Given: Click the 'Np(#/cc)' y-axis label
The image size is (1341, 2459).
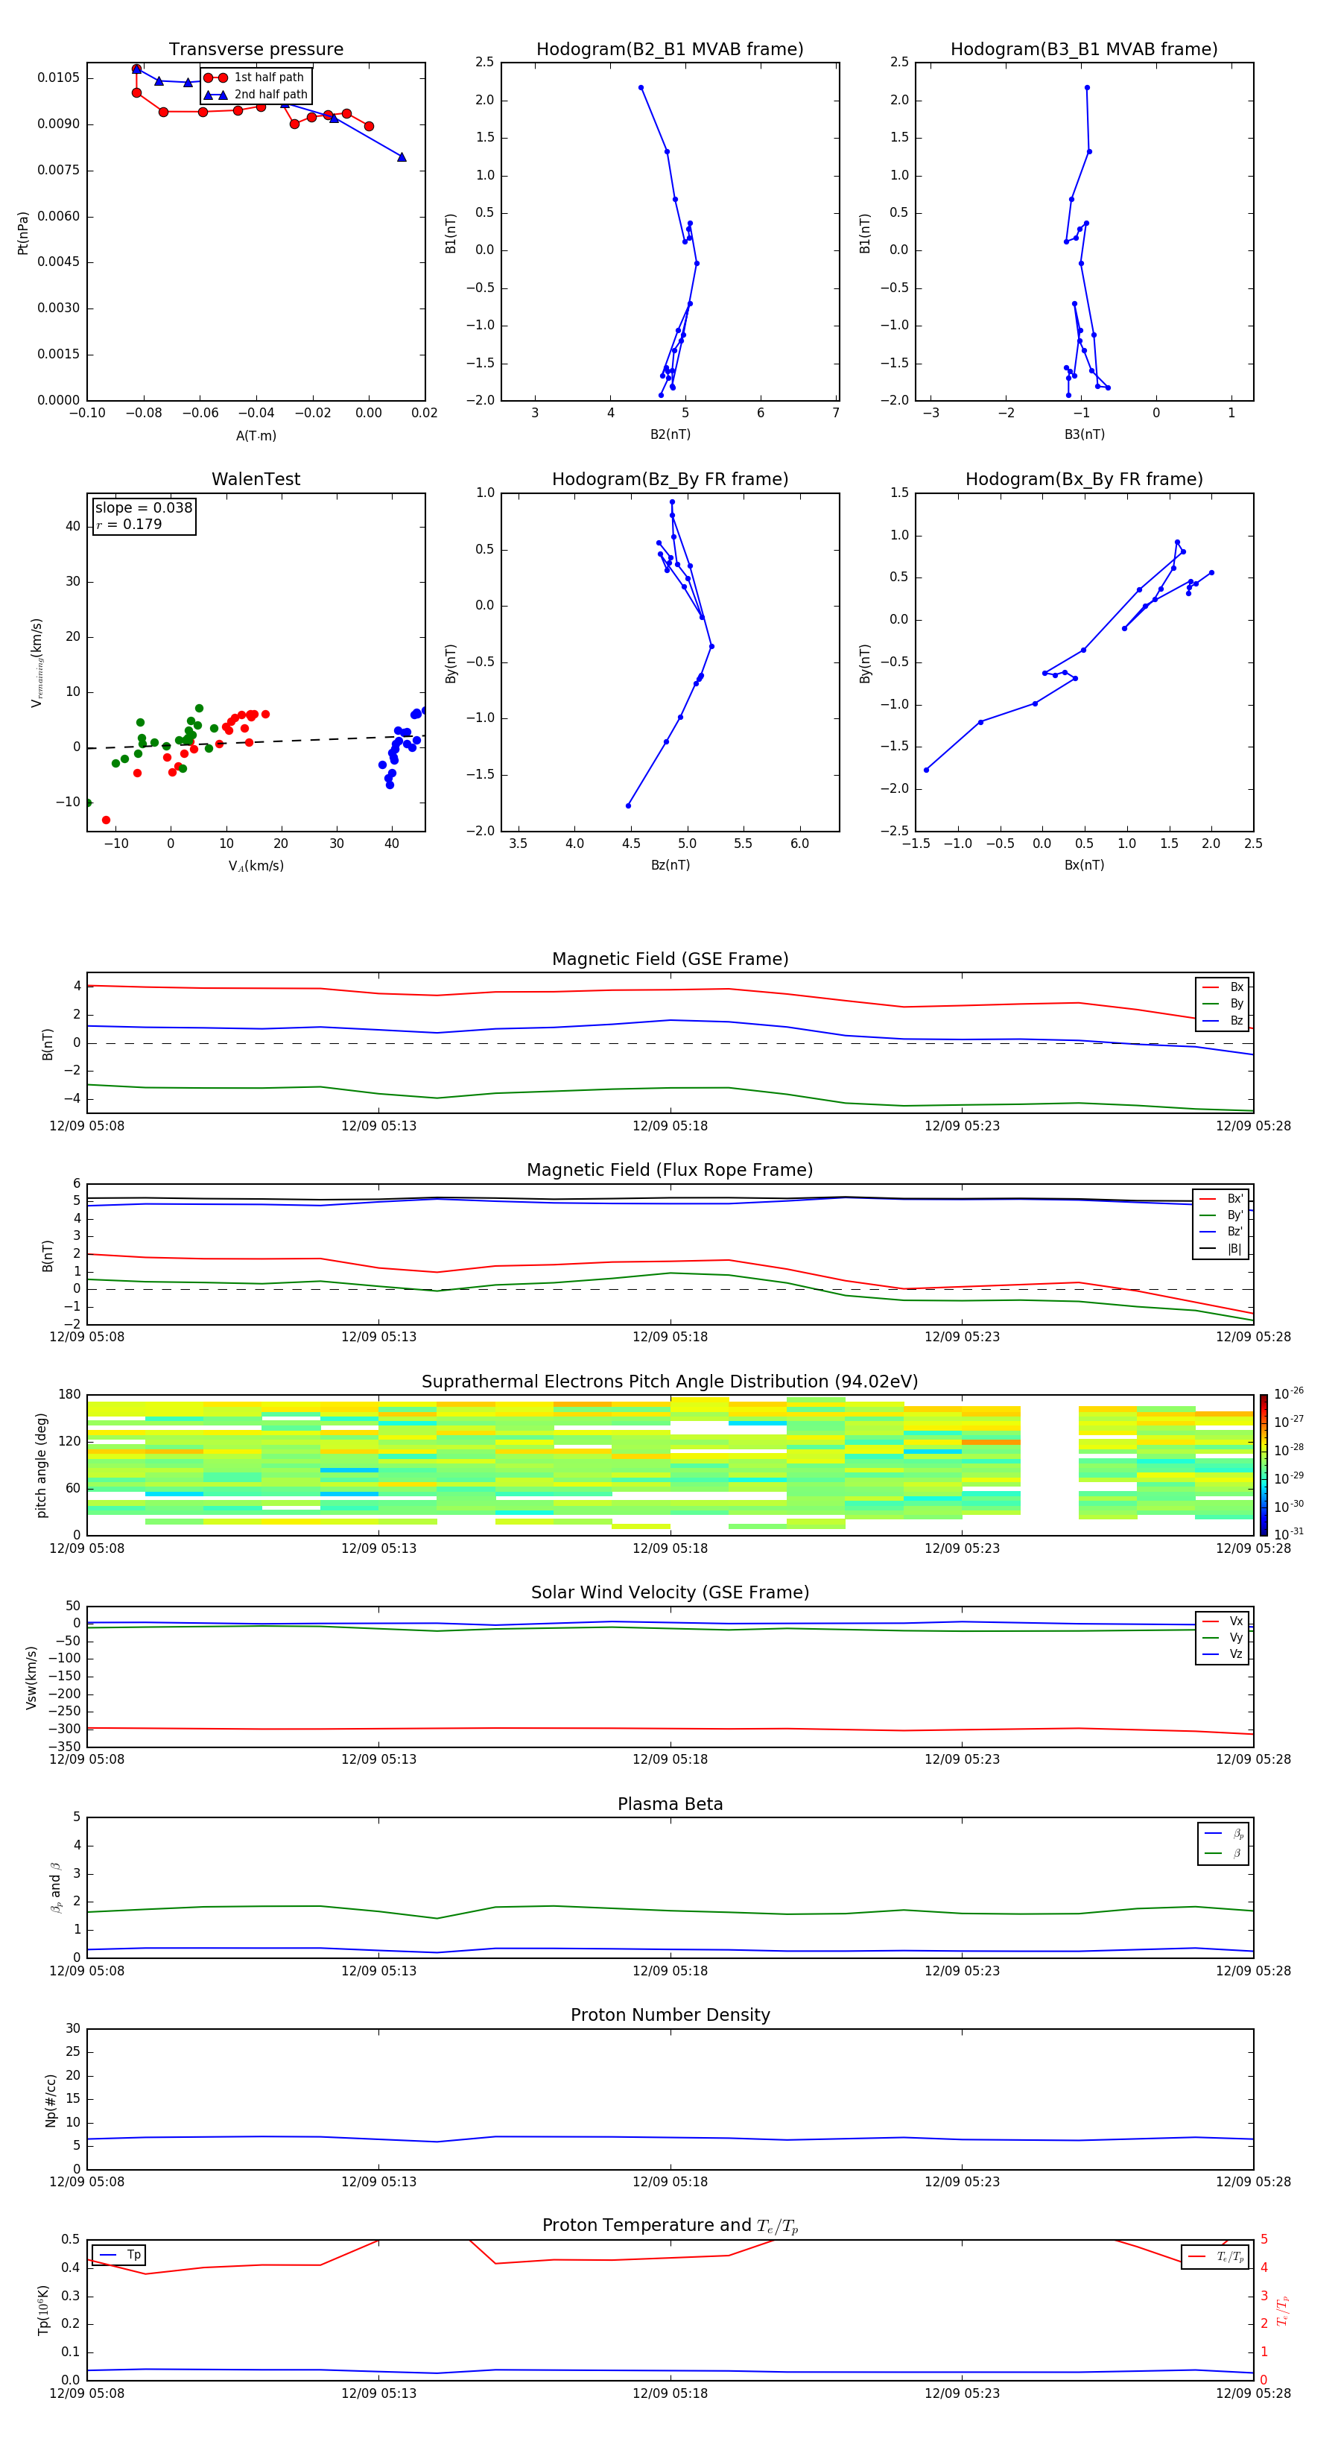Looking at the screenshot, I should pyautogui.click(x=51, y=2100).
